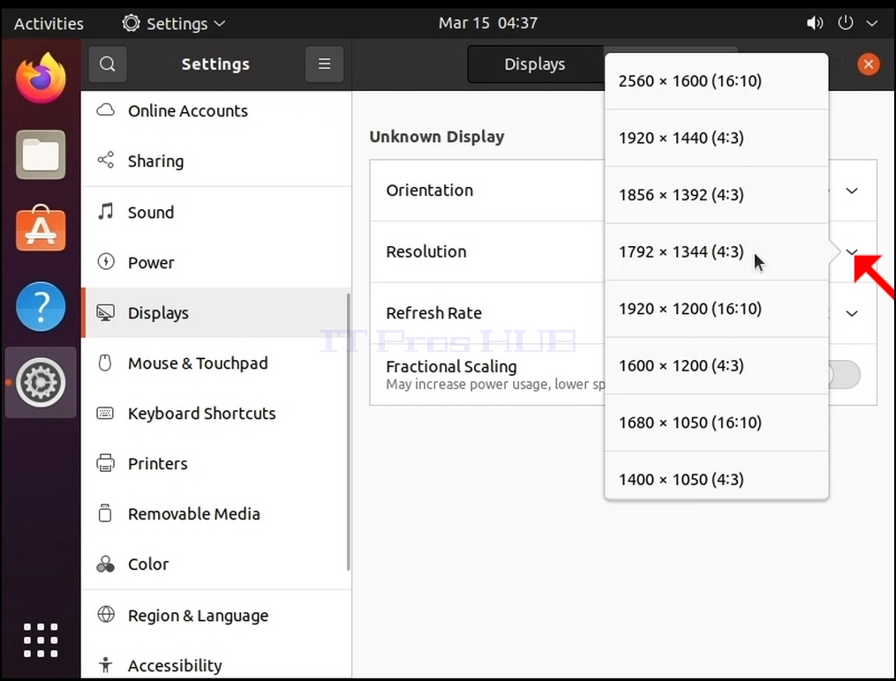
Task: Open the Settings hamburger menu
Action: click(324, 64)
